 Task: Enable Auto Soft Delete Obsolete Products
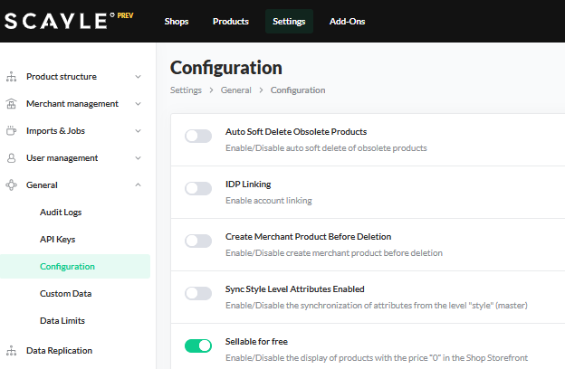pyautogui.click(x=198, y=137)
